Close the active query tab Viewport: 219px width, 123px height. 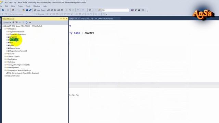coord(79,18)
